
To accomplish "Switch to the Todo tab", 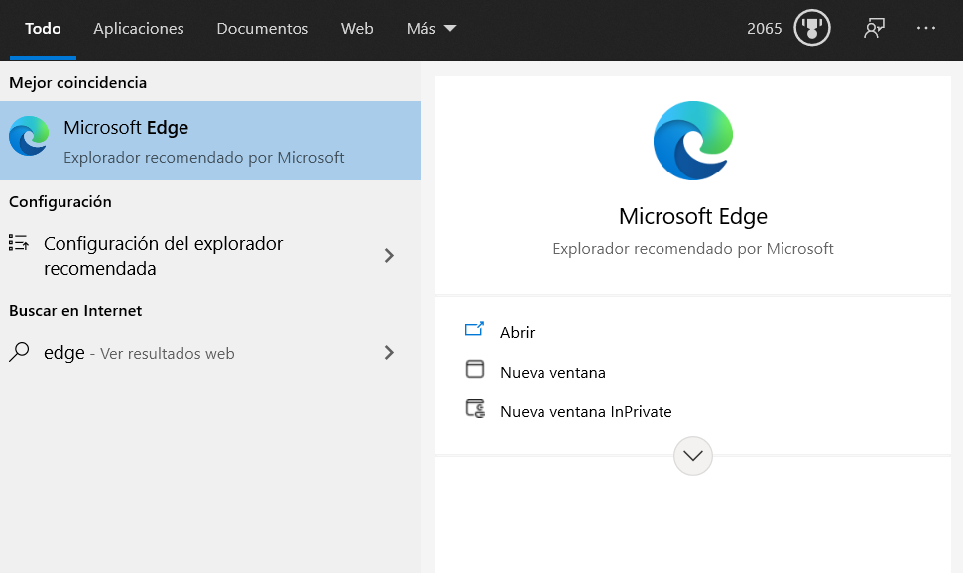I will click(43, 28).
